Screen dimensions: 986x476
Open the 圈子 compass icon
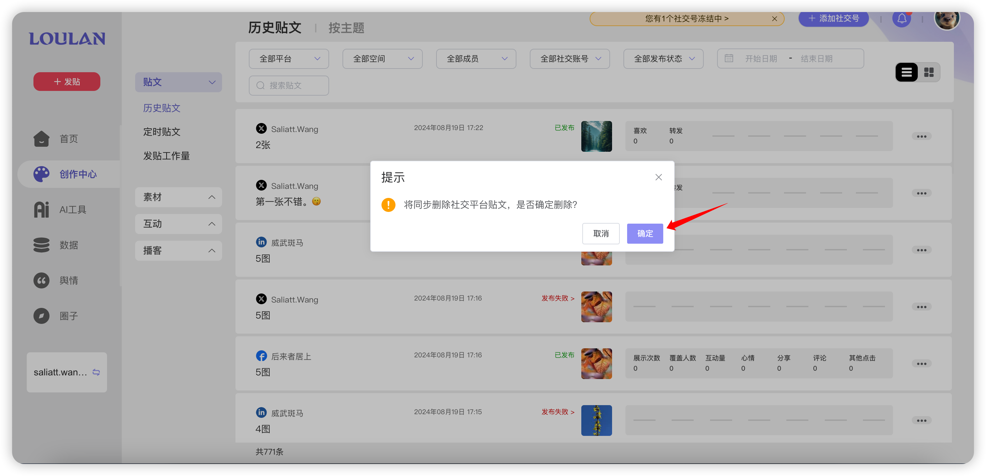click(x=41, y=316)
